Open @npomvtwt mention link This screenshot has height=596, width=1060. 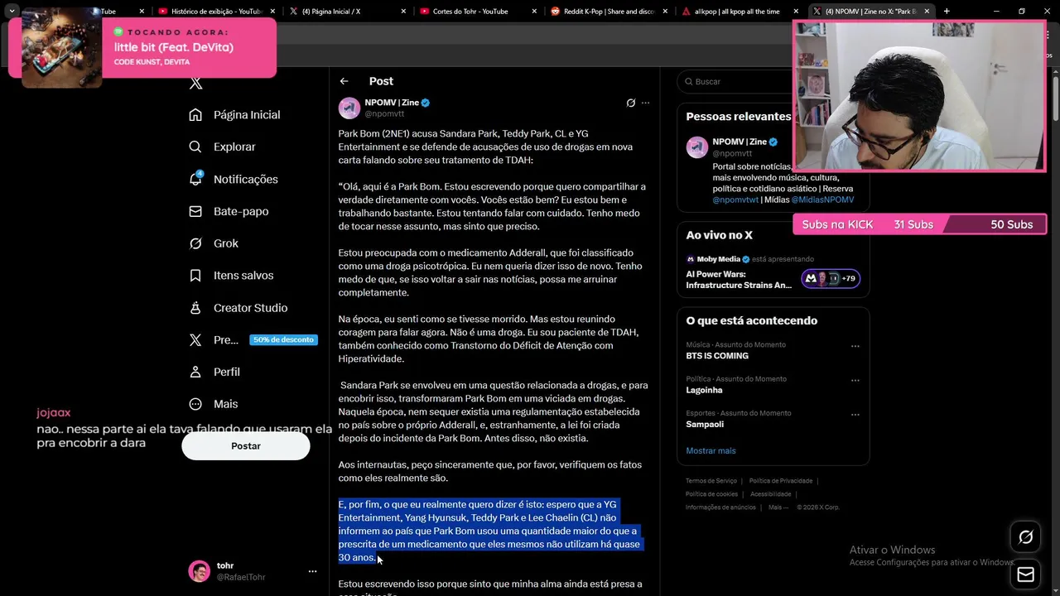pos(735,199)
